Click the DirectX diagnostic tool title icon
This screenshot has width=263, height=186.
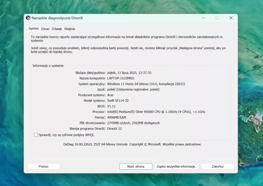pos(28,18)
